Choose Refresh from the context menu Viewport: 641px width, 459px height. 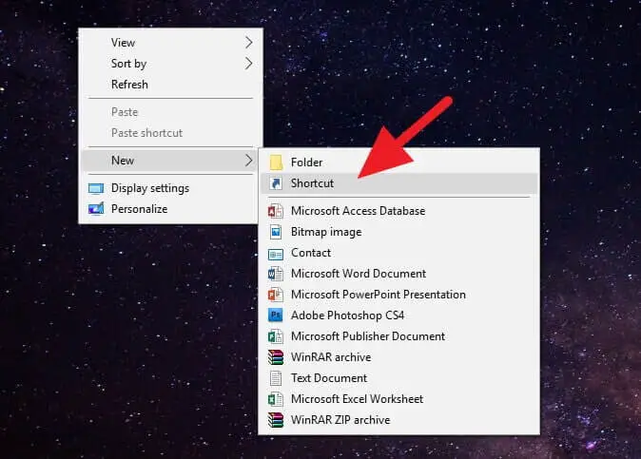170,85
